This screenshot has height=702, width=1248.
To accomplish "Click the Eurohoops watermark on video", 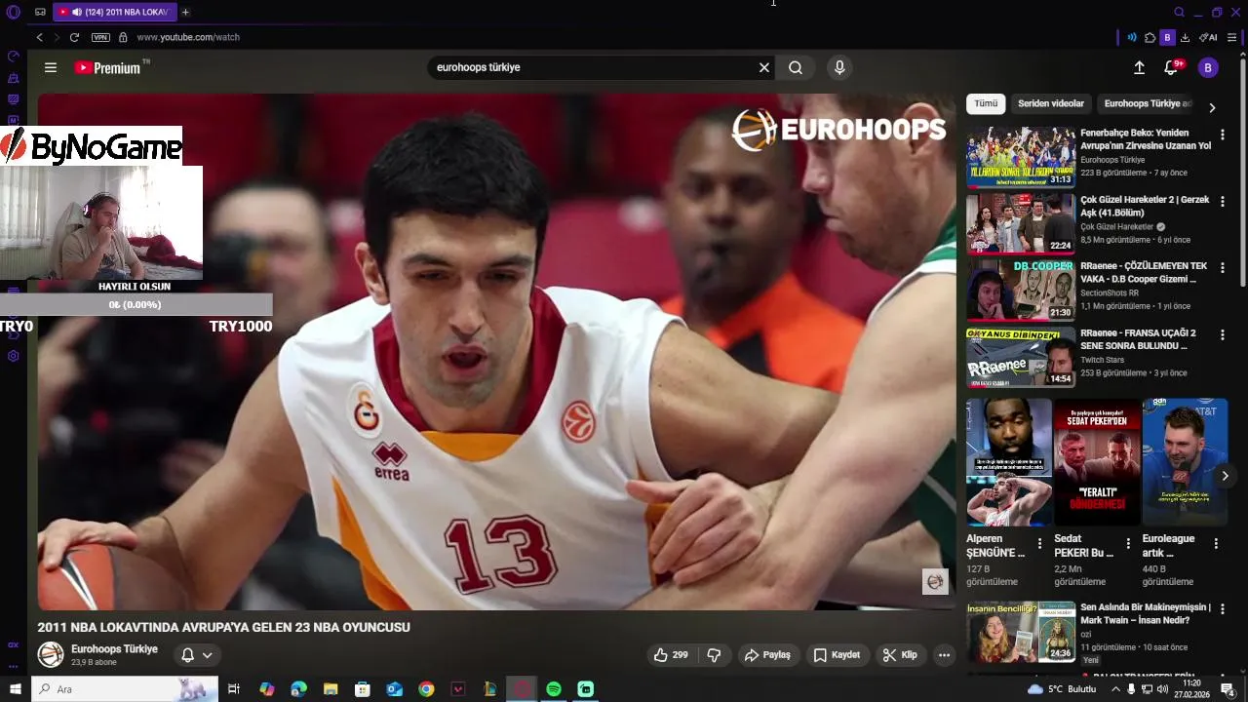I will click(935, 582).
